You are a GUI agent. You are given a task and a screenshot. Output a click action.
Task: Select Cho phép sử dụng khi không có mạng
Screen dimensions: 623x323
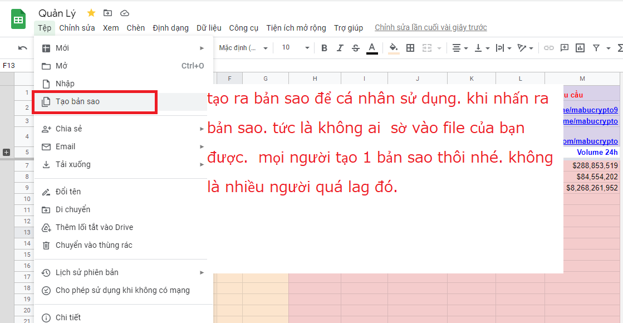click(x=124, y=291)
